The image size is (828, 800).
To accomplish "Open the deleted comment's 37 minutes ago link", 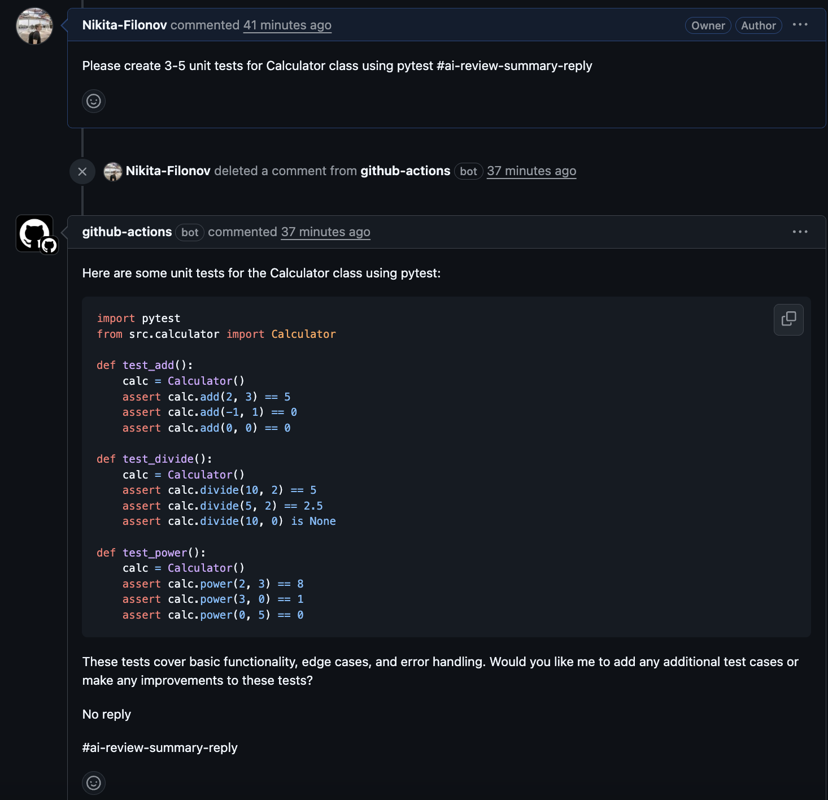I will click(x=531, y=171).
